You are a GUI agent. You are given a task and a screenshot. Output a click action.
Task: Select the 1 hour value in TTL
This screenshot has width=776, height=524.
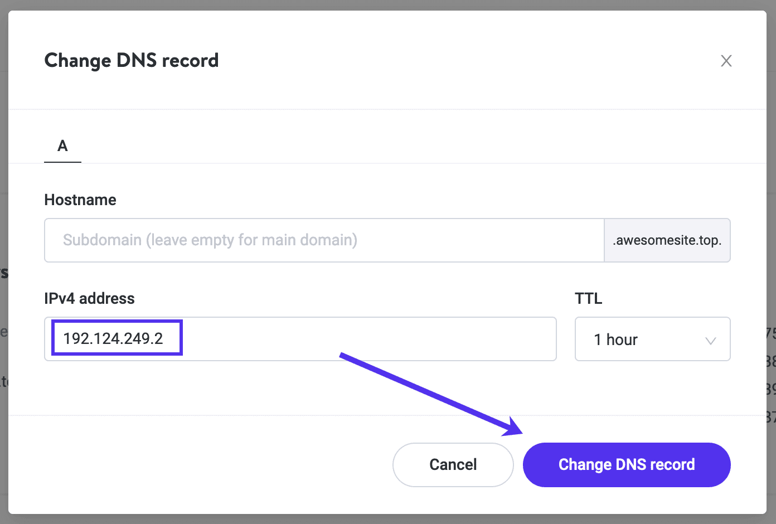[615, 339]
